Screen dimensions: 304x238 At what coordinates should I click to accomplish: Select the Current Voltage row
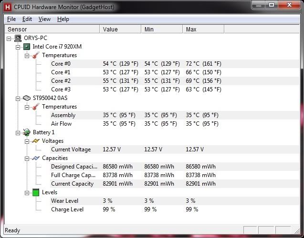174,149
